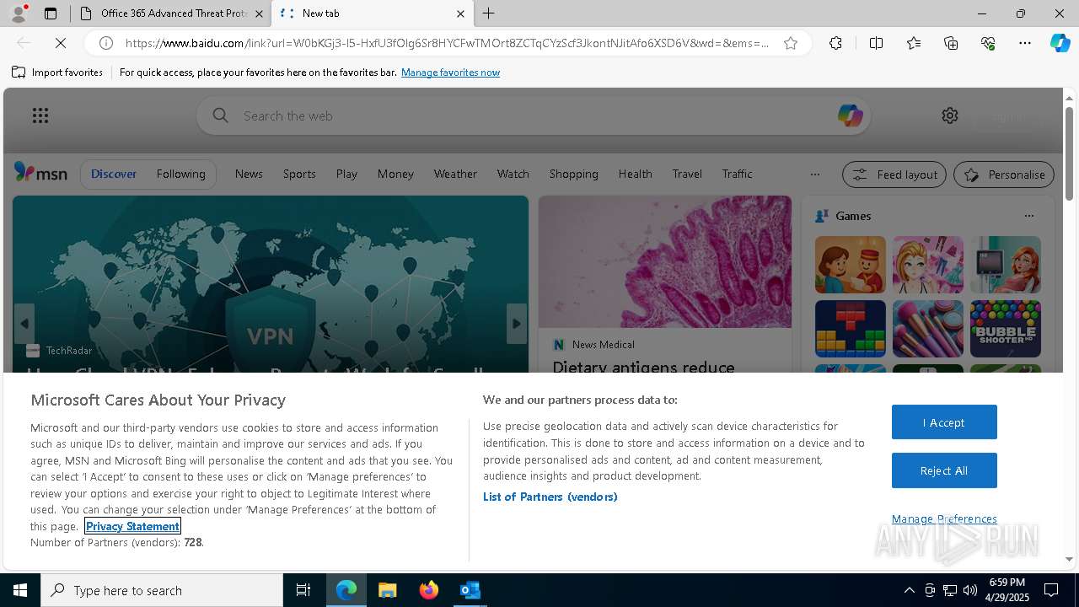
Task: Show next carousel story arrow
Action: (x=517, y=324)
